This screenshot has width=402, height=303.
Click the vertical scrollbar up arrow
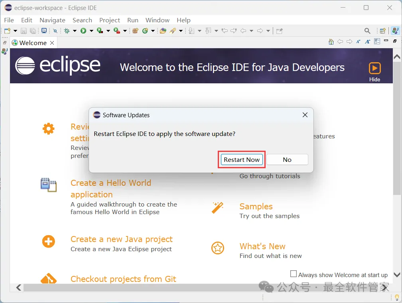coord(397,57)
